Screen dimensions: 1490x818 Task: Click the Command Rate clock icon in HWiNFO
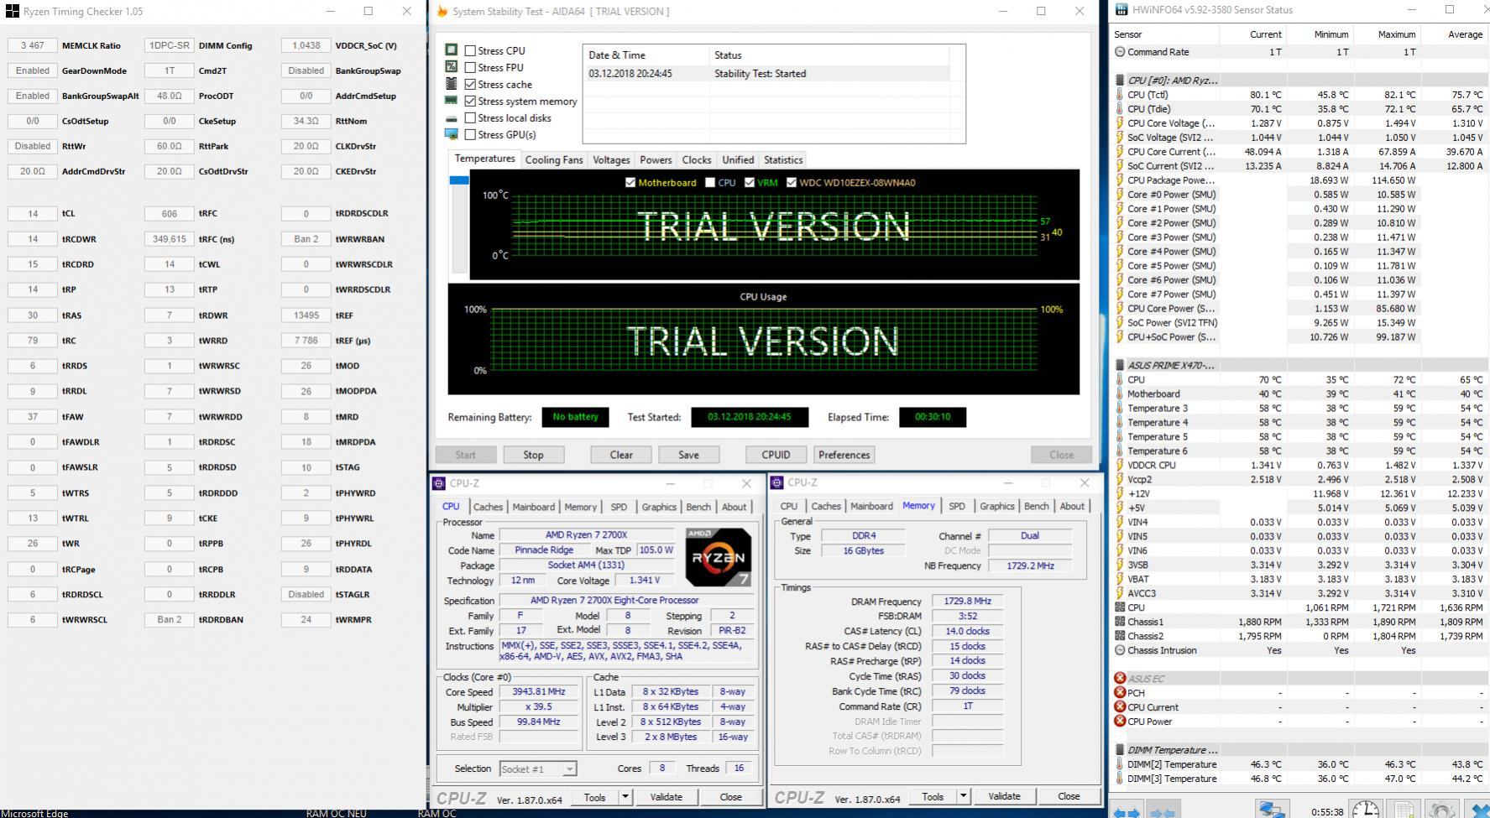[1119, 52]
